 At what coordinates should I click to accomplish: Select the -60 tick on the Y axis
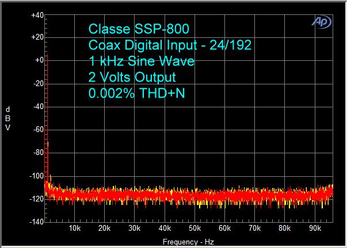coord(38,130)
